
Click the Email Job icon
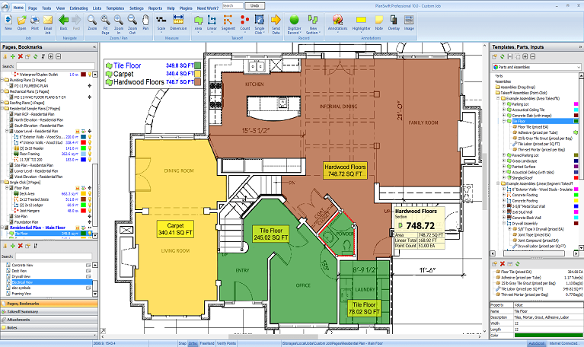(48, 24)
